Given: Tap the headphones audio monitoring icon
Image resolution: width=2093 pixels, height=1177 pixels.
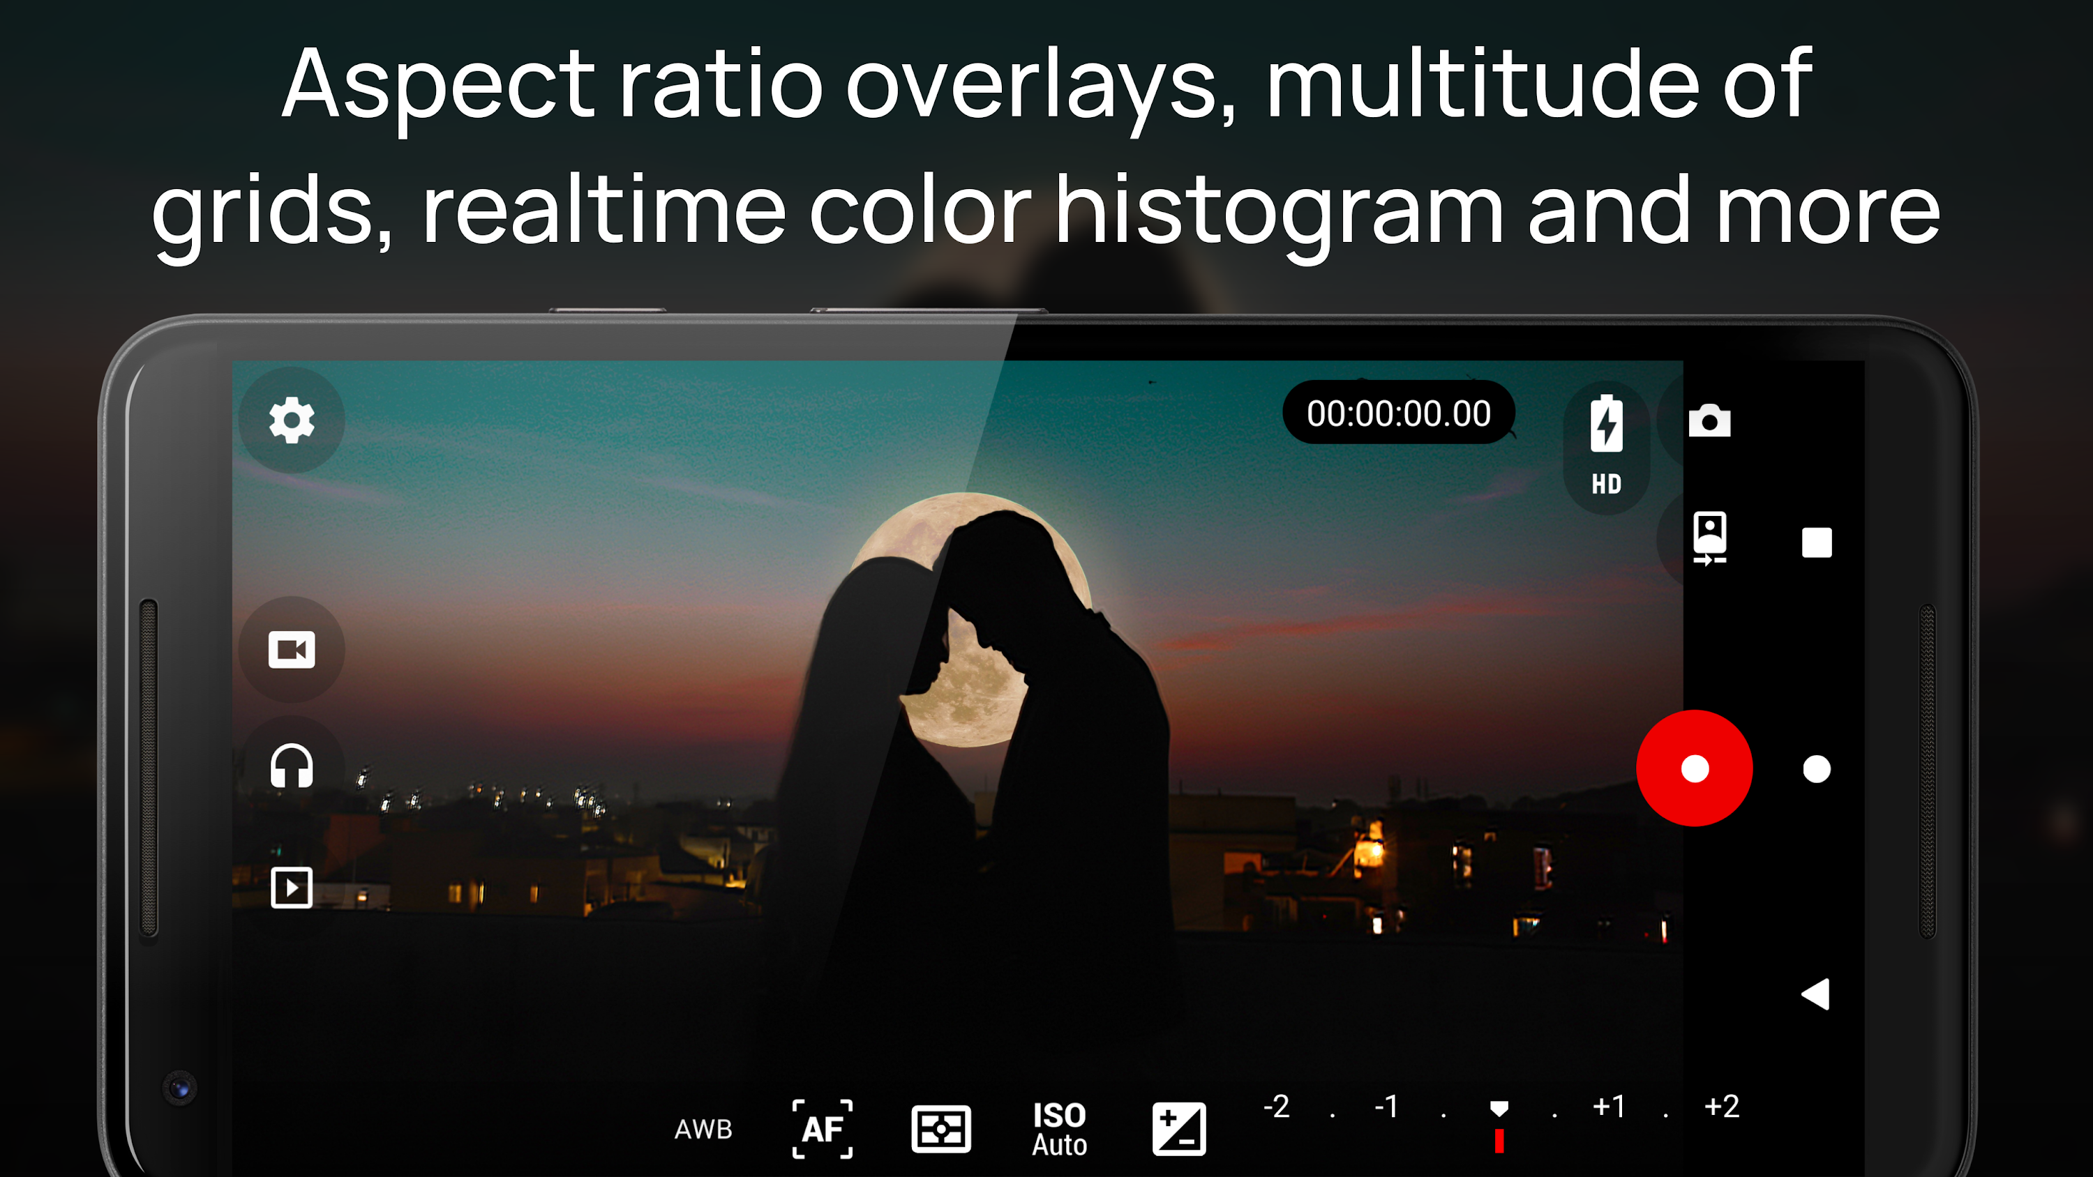Looking at the screenshot, I should [x=291, y=766].
